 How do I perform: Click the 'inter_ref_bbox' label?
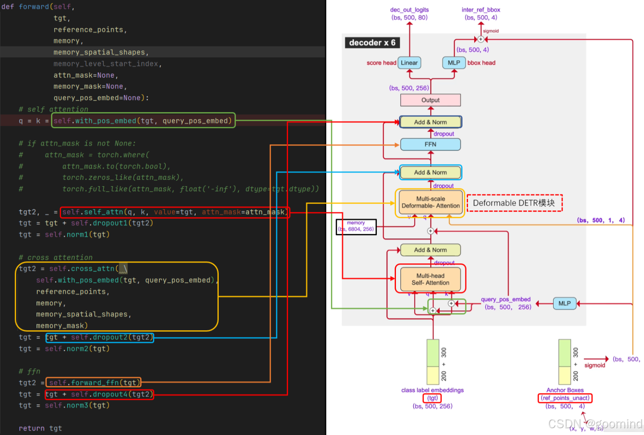click(481, 10)
